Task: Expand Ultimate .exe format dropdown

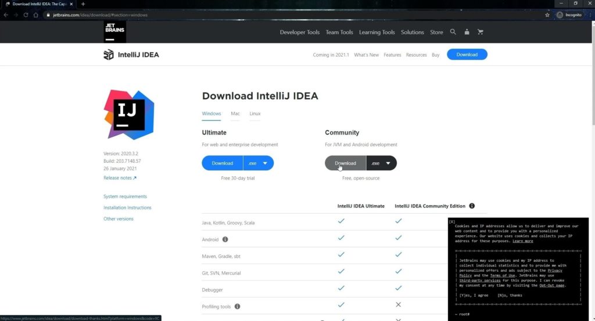Action: (x=258, y=163)
